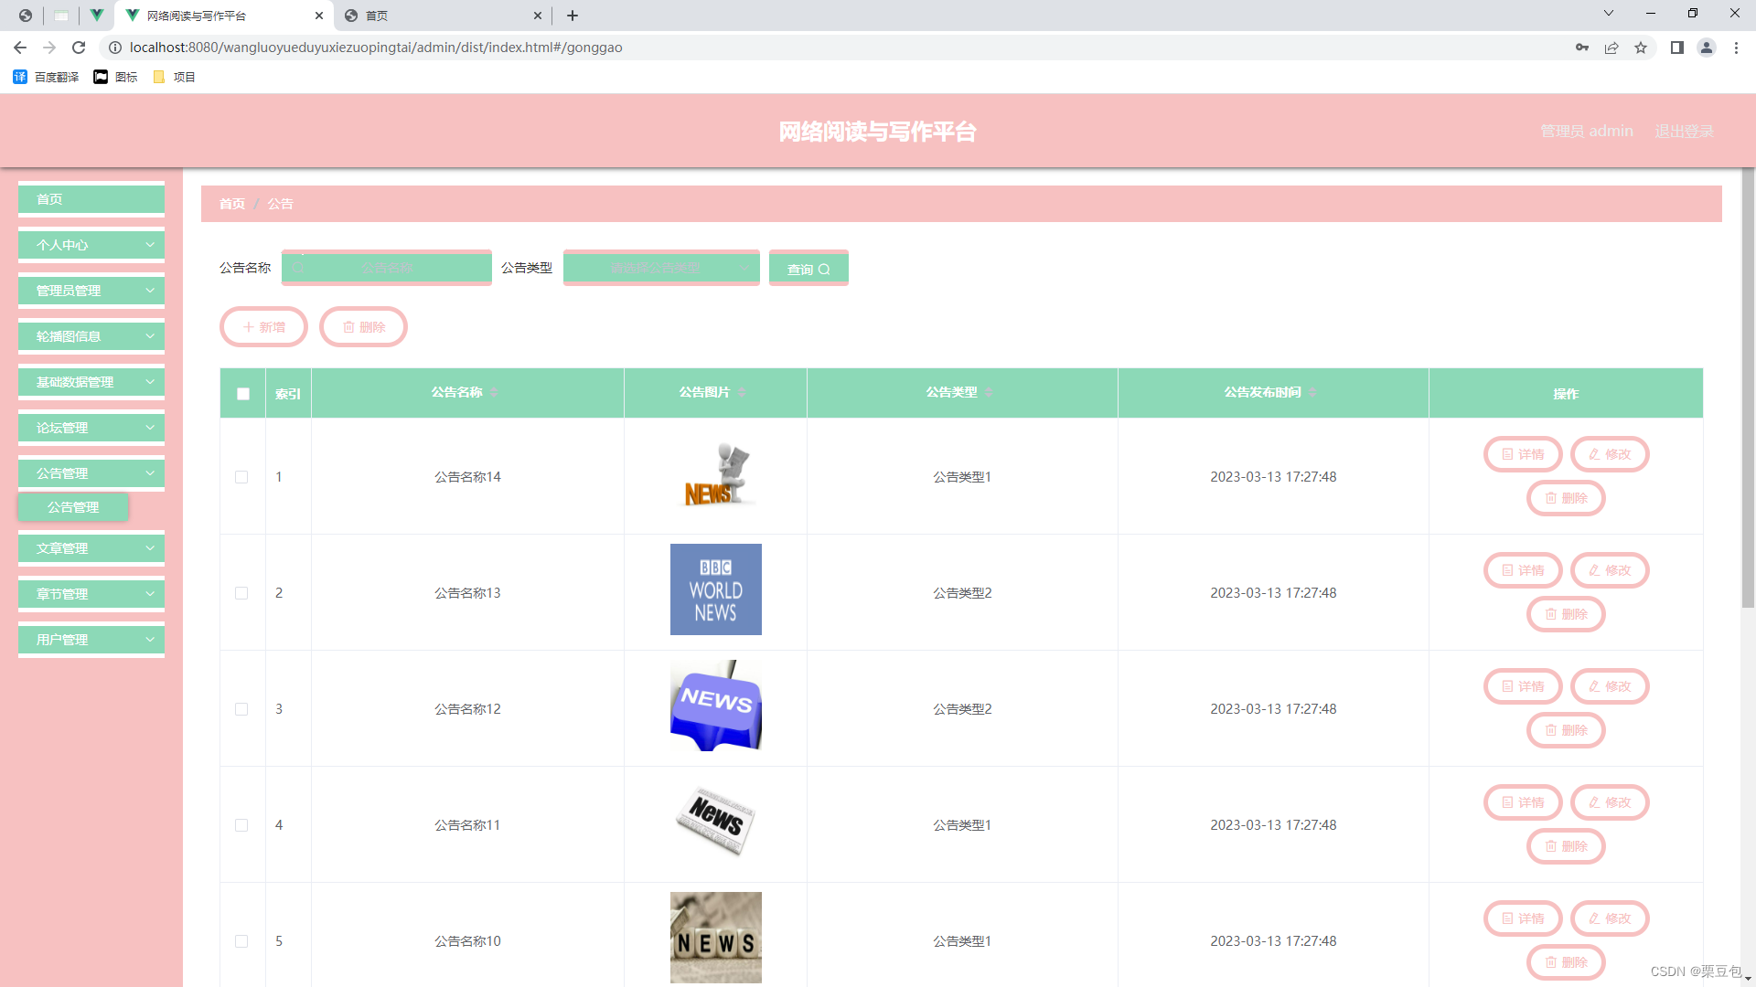Image resolution: width=1756 pixels, height=987 pixels.
Task: Click the share page icon in address bar
Action: pos(1611,48)
